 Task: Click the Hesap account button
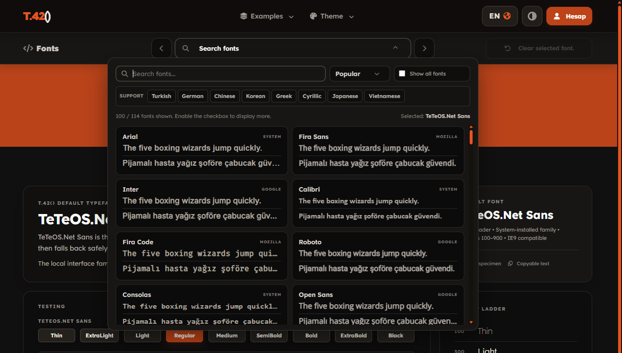(569, 16)
